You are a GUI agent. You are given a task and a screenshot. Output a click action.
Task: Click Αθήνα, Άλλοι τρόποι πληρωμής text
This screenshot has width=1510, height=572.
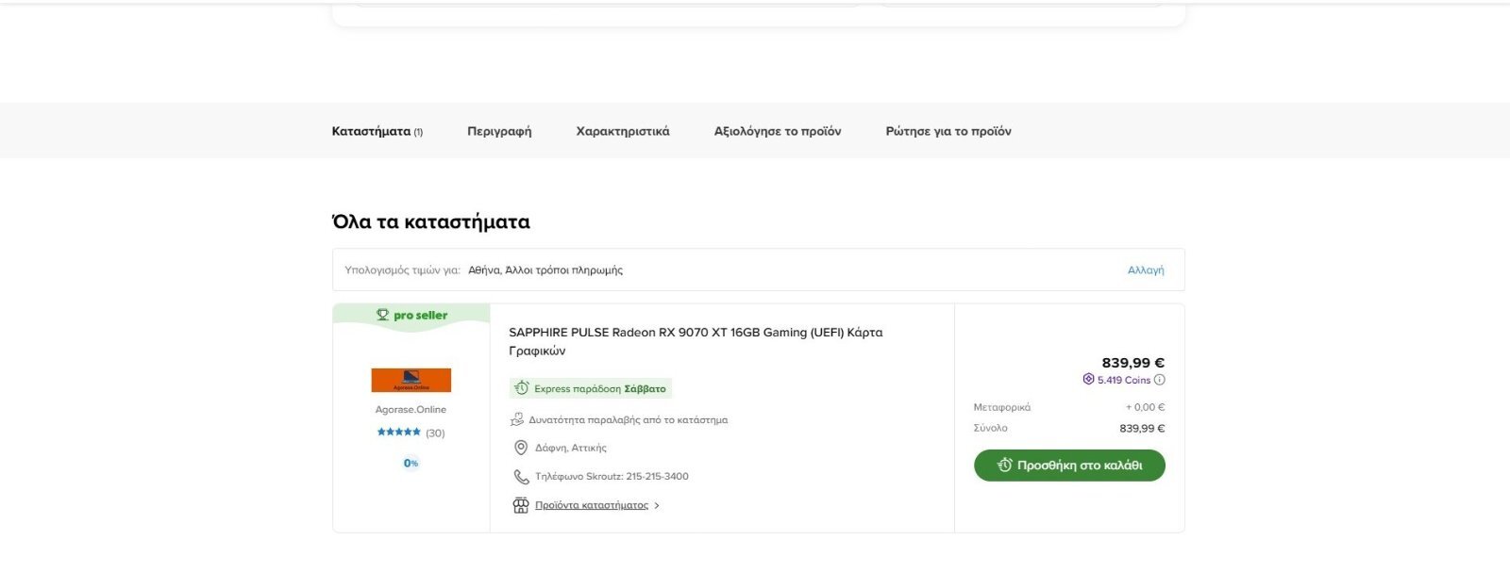pos(545,270)
